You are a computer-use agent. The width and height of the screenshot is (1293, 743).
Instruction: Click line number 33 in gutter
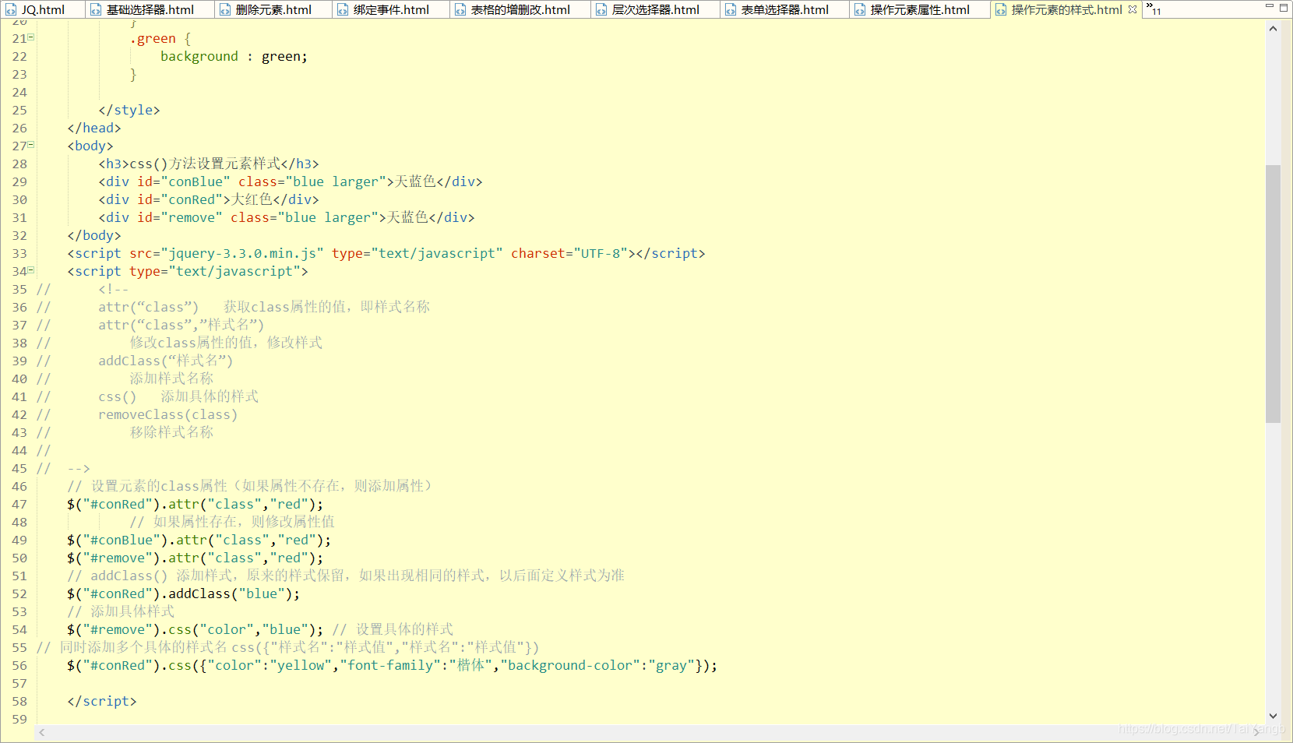click(19, 253)
